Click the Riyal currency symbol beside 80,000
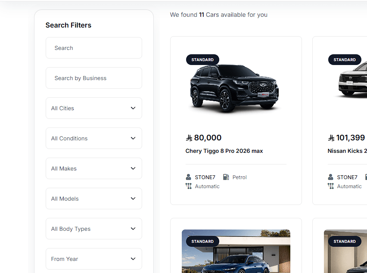 [189, 138]
